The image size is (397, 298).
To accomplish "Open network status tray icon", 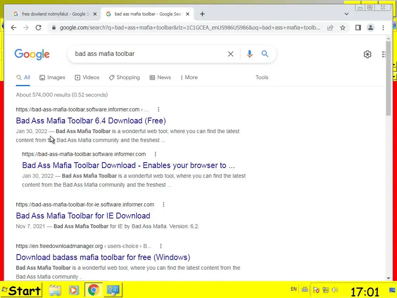I will (x=325, y=289).
